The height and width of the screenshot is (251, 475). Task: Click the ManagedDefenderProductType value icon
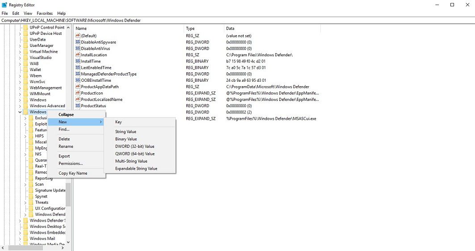[78, 74]
